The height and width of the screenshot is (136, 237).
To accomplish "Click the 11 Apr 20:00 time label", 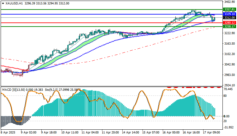I will pos(110,133).
